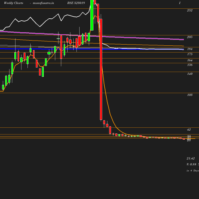Click the 184 price level label

190,49
